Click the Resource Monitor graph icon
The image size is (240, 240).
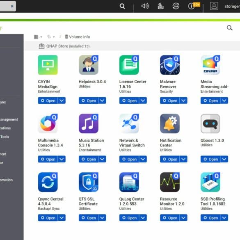pos(170,182)
